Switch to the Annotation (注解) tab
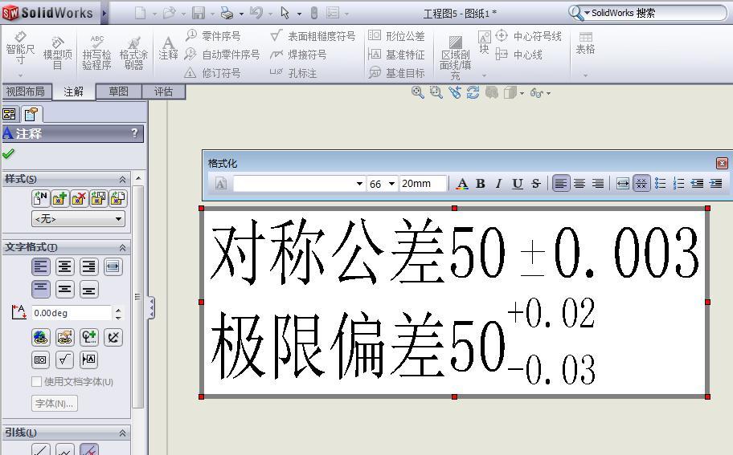Image resolution: width=733 pixels, height=455 pixels. pyautogui.click(x=73, y=91)
